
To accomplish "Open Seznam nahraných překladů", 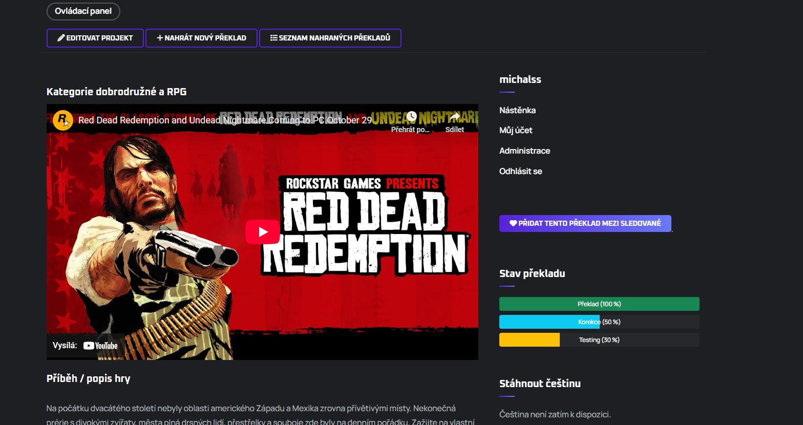I will pos(330,38).
